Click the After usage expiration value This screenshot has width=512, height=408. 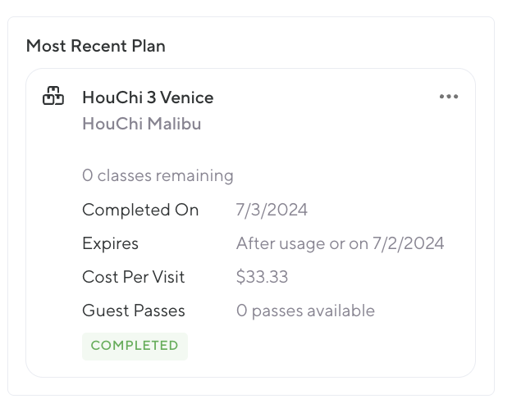340,243
